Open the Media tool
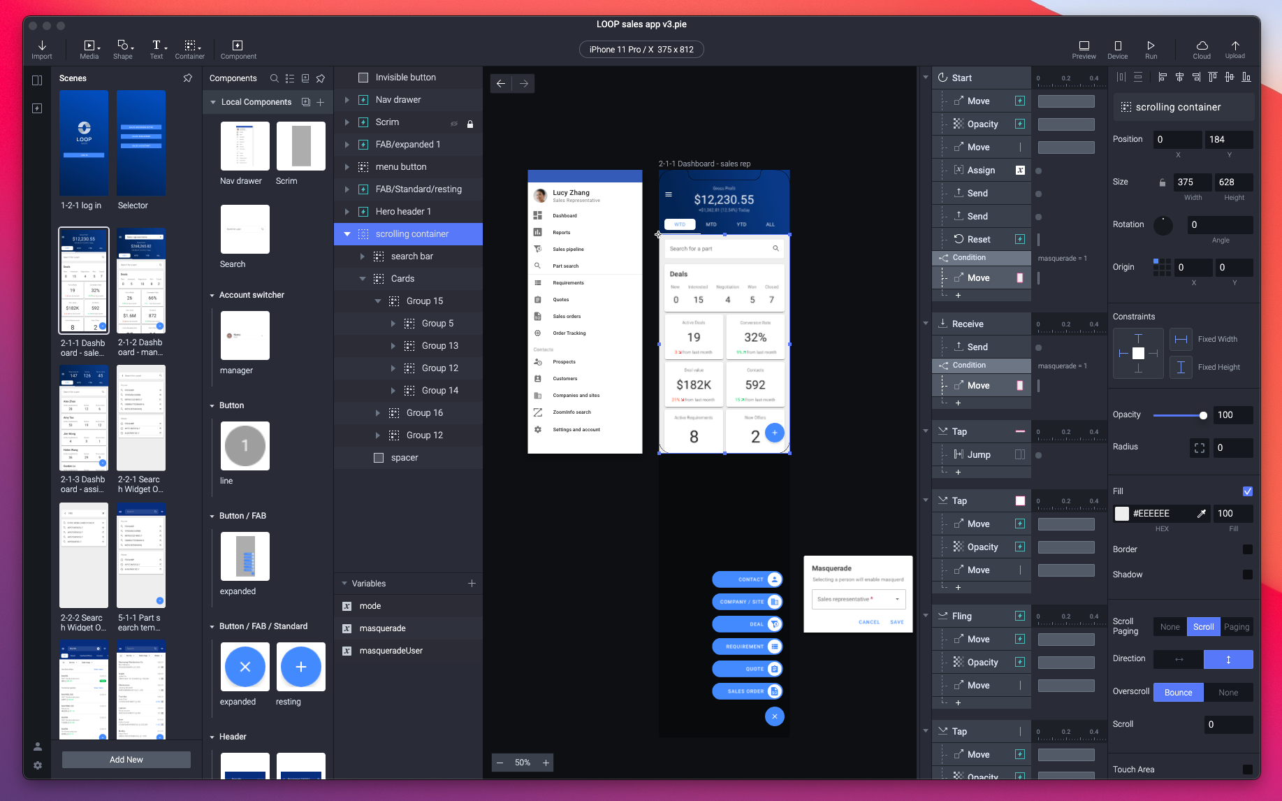This screenshot has height=801, width=1282. click(89, 50)
